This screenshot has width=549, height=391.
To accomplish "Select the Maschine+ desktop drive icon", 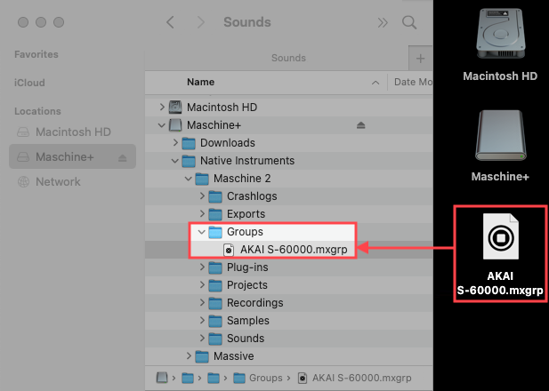I will point(500,136).
